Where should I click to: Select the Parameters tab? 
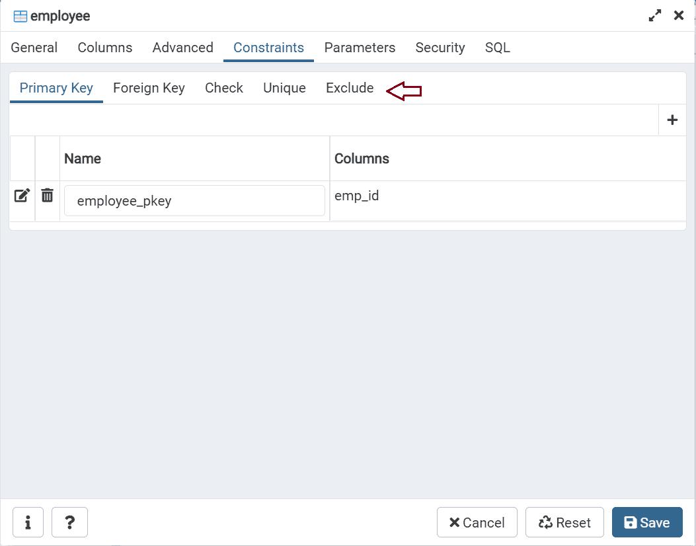point(360,48)
